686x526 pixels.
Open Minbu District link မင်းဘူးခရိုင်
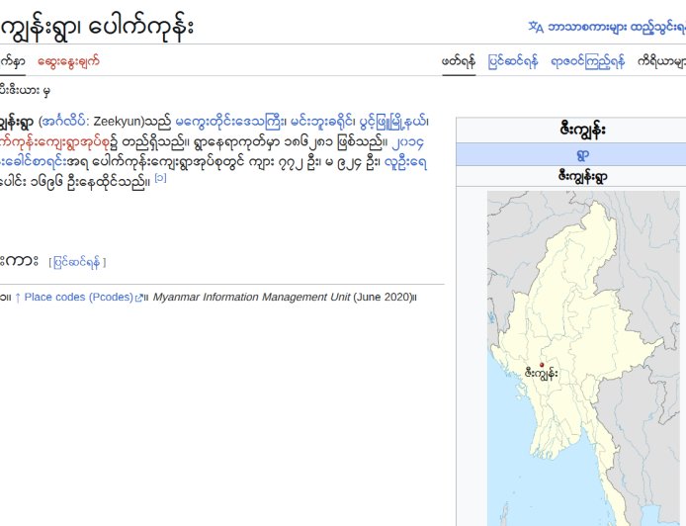(x=321, y=122)
